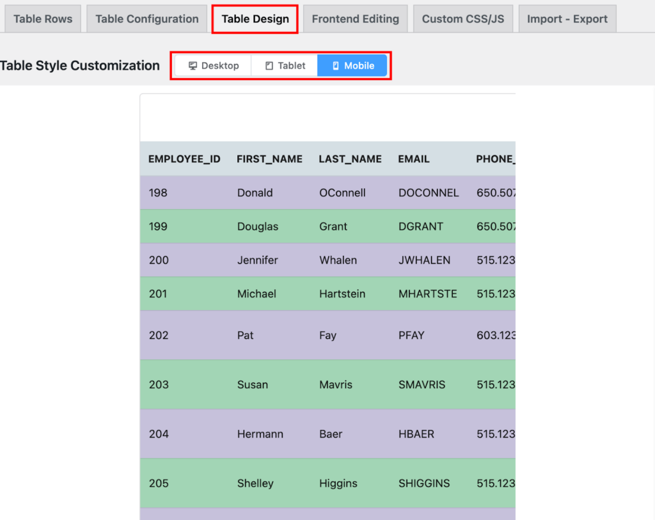Viewport: 655px width, 520px height.
Task: Click the email JWHALEN
Action: pos(425,260)
